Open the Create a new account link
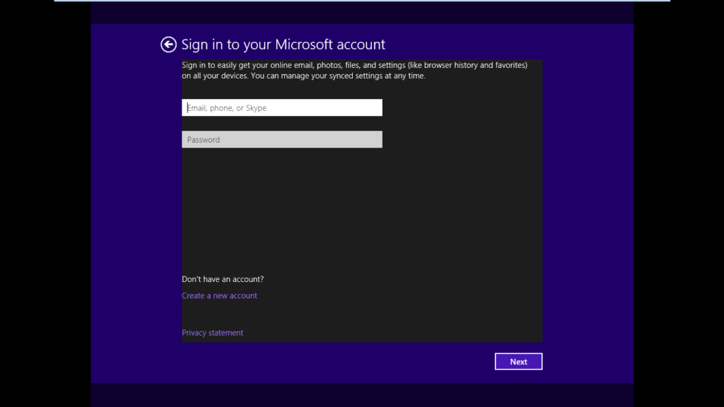724x407 pixels. point(219,296)
